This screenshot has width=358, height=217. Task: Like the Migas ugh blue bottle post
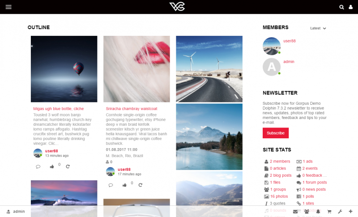click(x=52, y=166)
